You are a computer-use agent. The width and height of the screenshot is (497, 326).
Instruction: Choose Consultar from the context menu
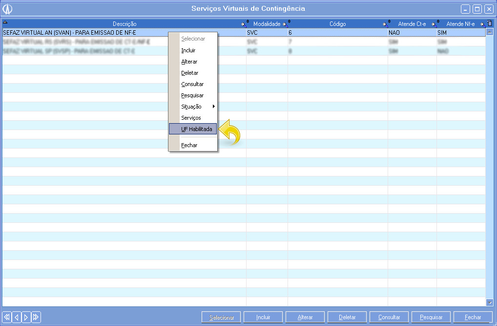coord(192,84)
